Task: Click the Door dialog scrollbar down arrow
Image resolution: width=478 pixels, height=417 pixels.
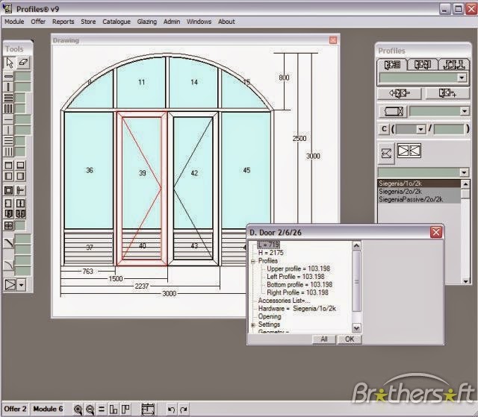Action: pyautogui.click(x=356, y=327)
